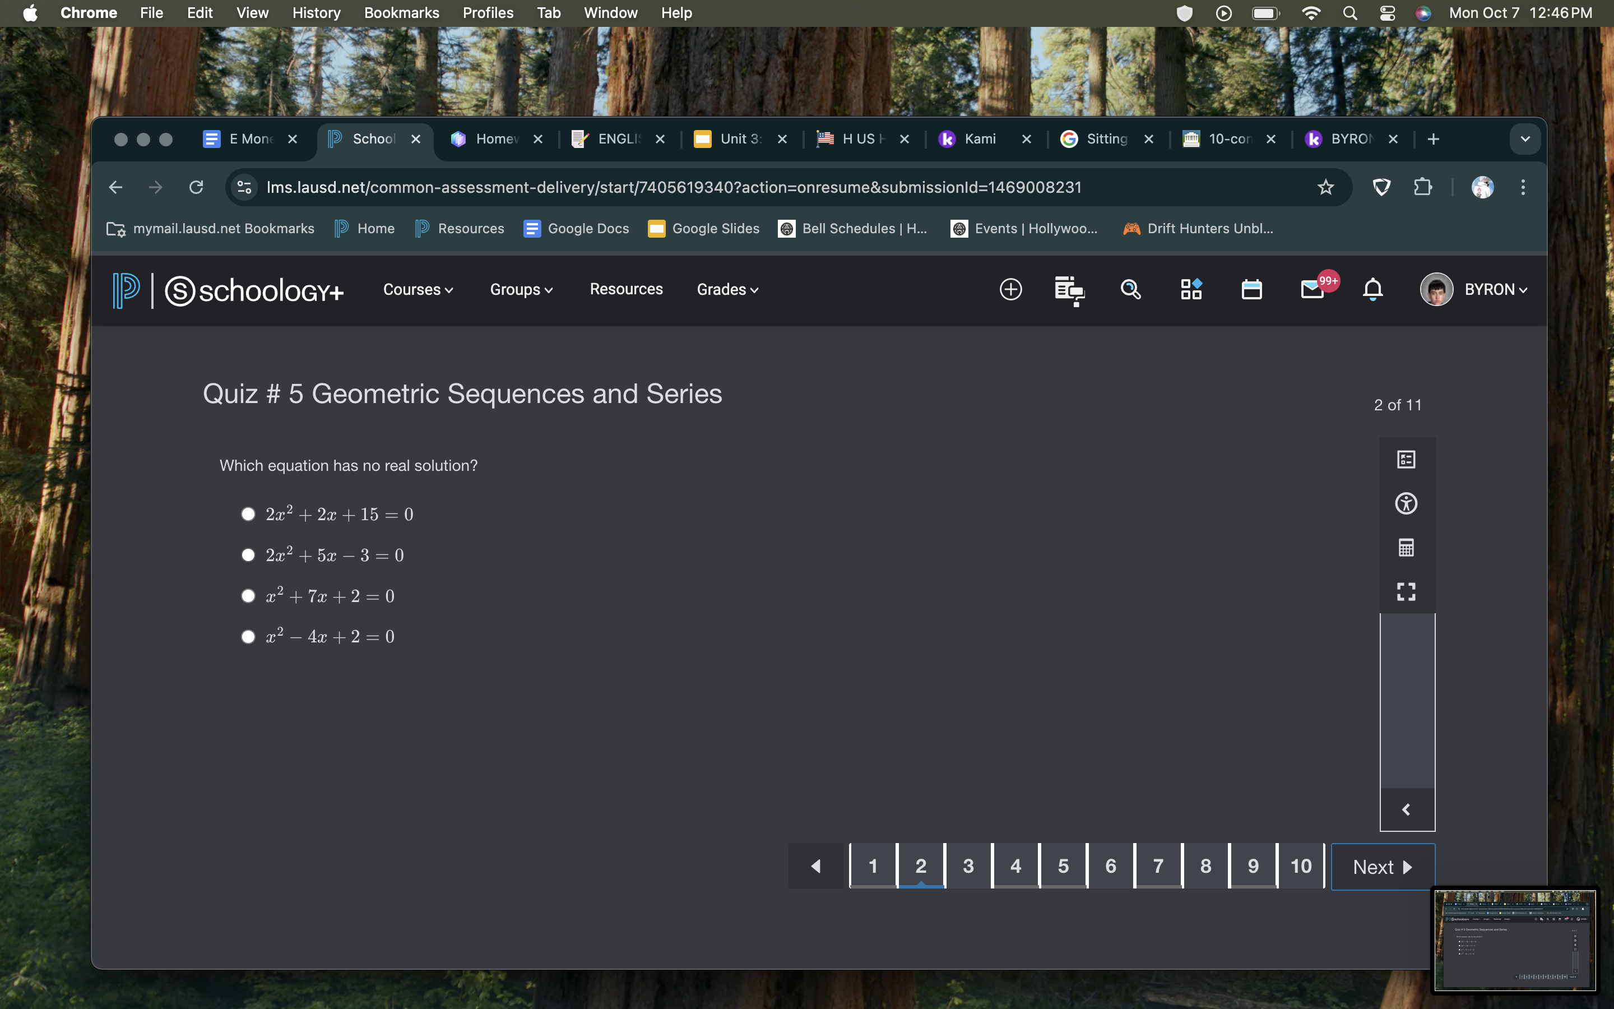This screenshot has height=1009, width=1614.
Task: Click the previous question arrow button
Action: click(817, 865)
